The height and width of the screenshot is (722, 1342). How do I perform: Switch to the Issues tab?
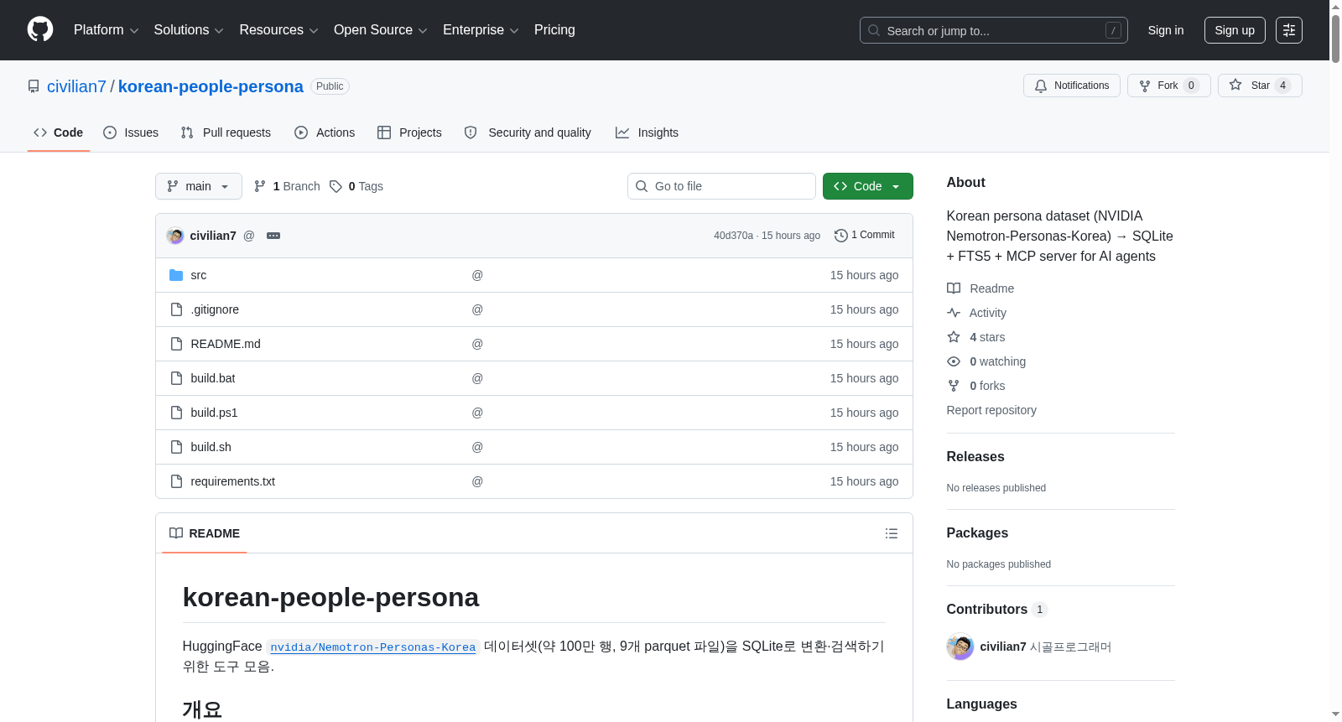(131, 132)
